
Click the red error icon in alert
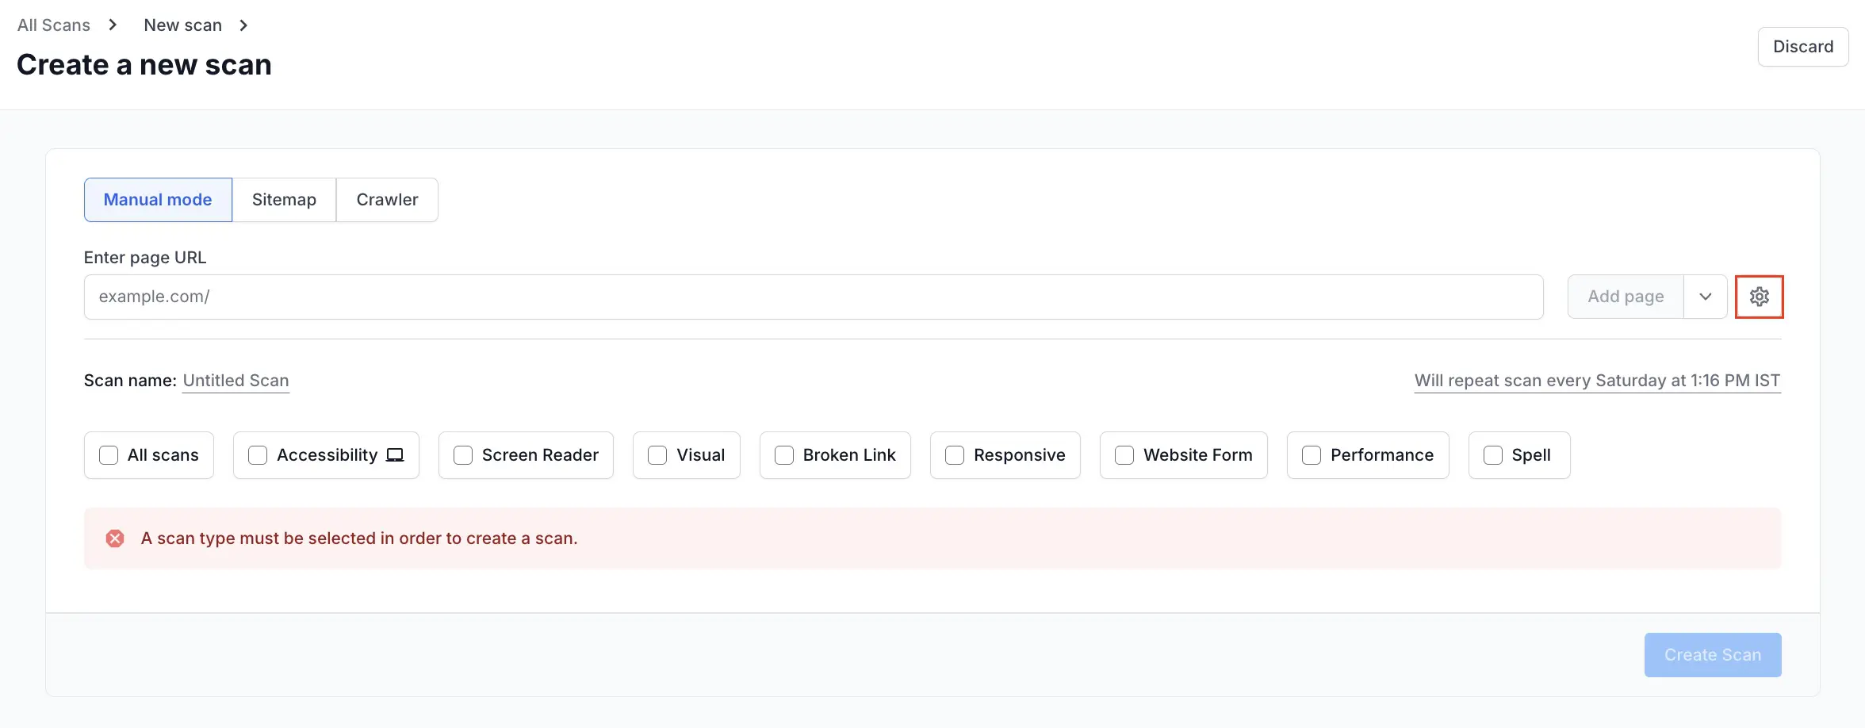tap(115, 538)
